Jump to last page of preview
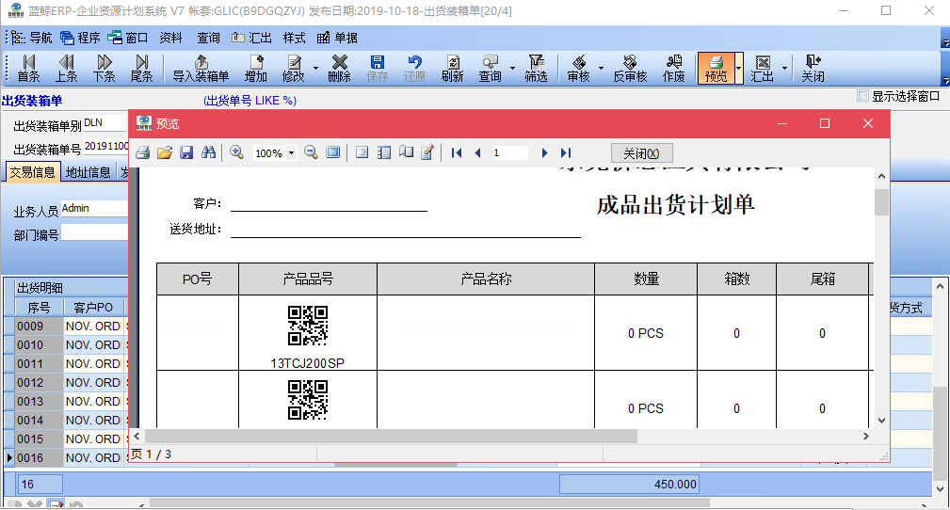The height and width of the screenshot is (510, 950). [566, 152]
